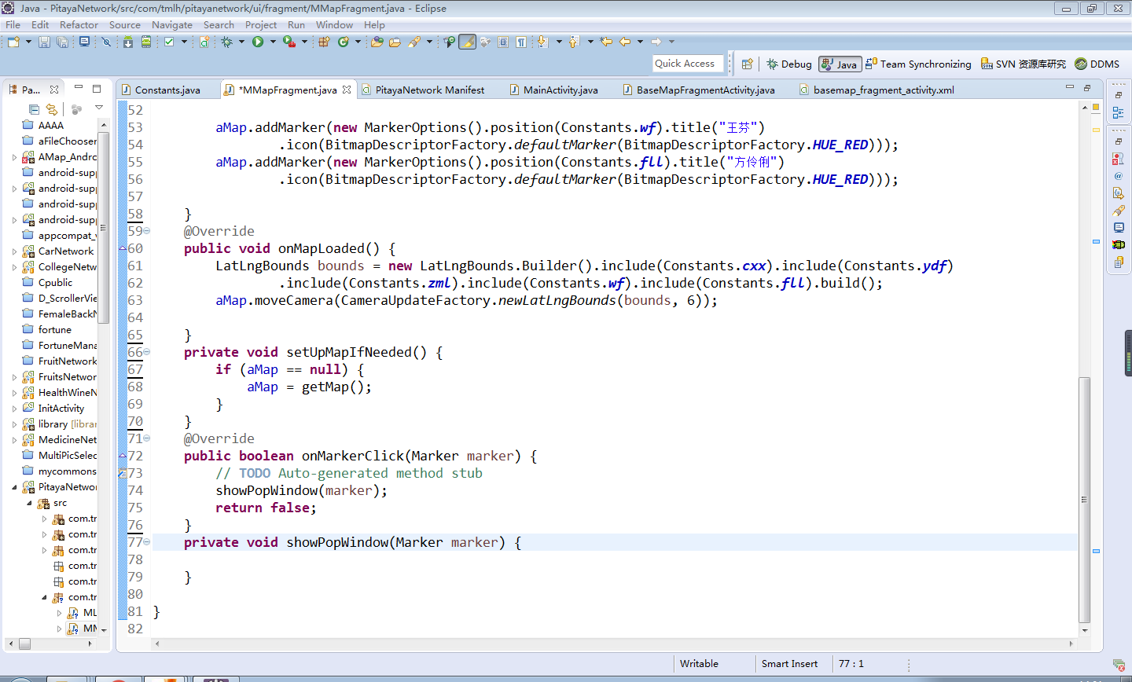Click the New Java Class icon

[x=343, y=42]
